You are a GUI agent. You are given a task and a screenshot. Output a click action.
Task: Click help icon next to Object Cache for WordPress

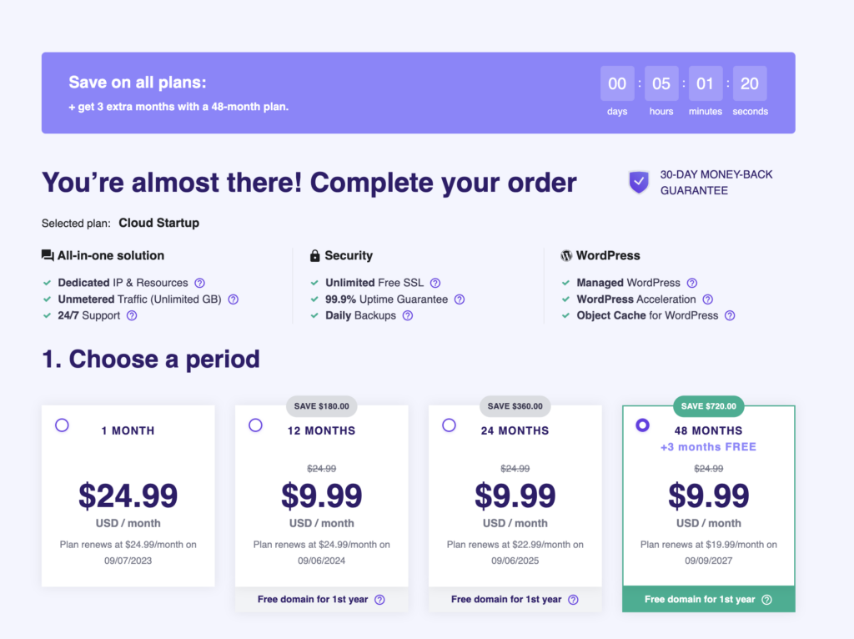(730, 315)
